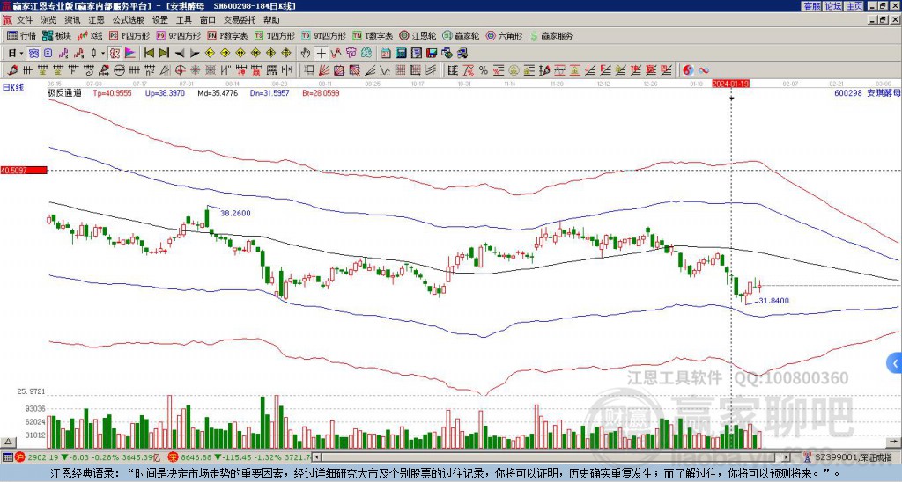
Task: Select the zigzag wave line tool
Action: coord(385,70)
